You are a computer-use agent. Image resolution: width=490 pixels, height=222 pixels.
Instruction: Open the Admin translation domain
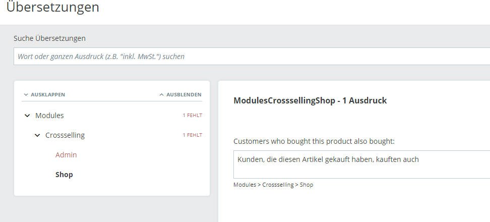tap(66, 155)
